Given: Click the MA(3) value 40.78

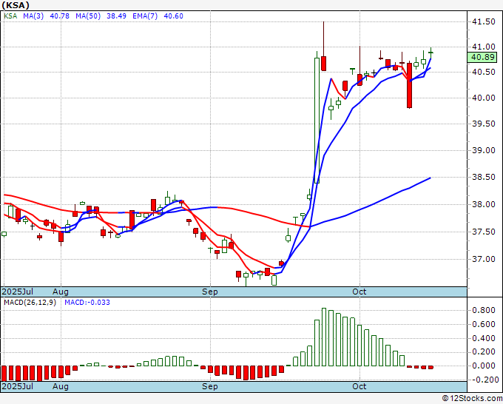Looking at the screenshot, I should click(59, 16).
